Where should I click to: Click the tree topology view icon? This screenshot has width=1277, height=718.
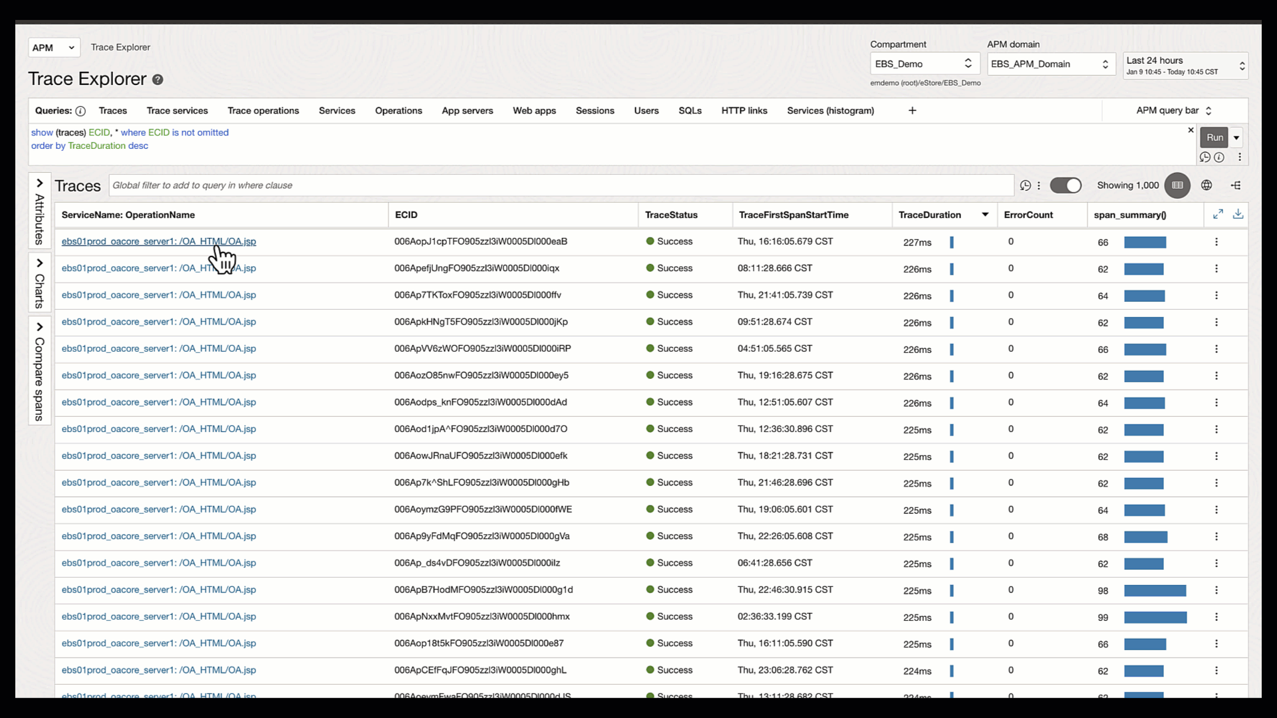[x=1236, y=185]
